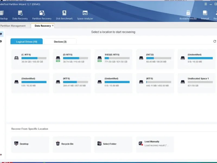217x163 pixels.
Task: Choose Desktop as the recovery location
Action: tap(30, 145)
